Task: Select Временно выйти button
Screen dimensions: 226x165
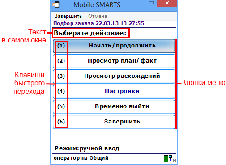Action: click(x=114, y=107)
